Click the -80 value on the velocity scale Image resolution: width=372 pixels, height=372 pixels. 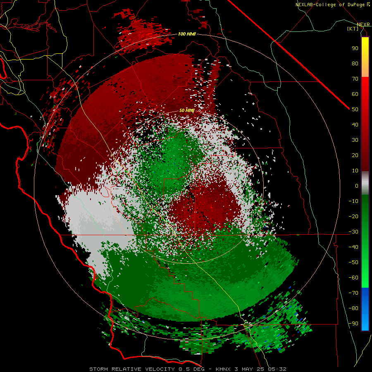point(353,308)
